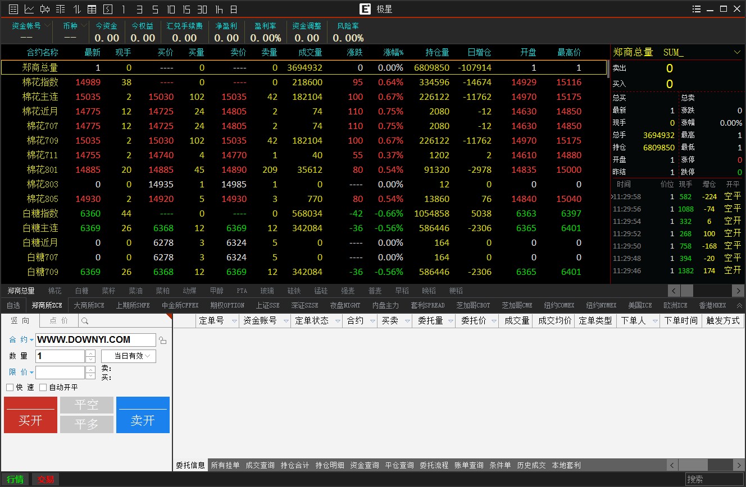Click the 搜索 search box

pyautogui.click(x=714, y=479)
